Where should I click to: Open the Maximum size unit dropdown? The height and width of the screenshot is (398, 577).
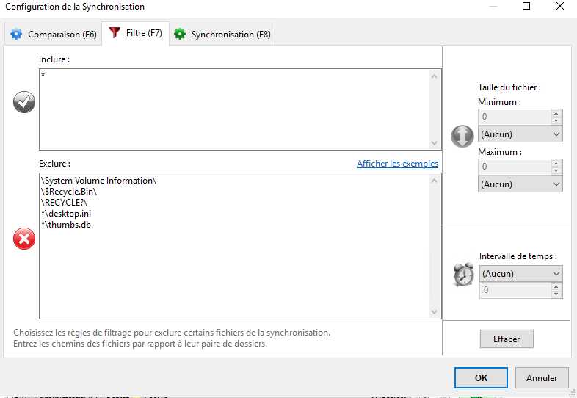tap(520, 184)
